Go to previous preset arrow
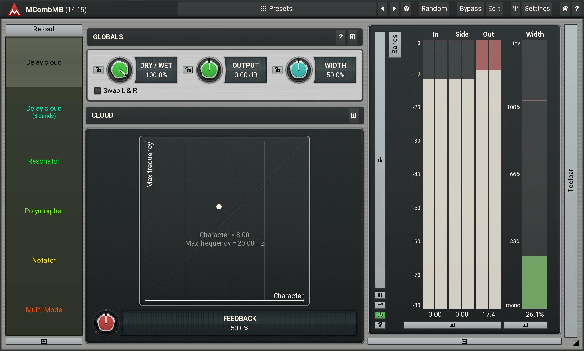Image resolution: width=584 pixels, height=351 pixels. click(383, 9)
